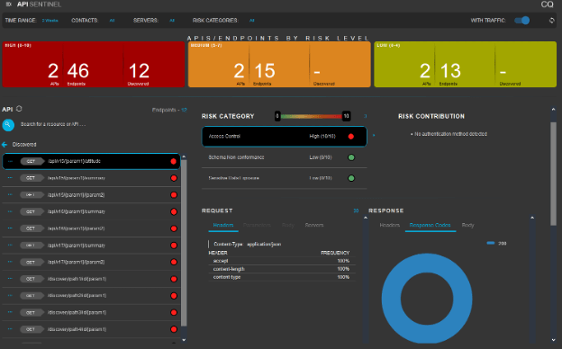Open row menu dots for /api/v16/{param1}/summary
The height and width of the screenshot is (349, 562).
pyautogui.click(x=10, y=211)
